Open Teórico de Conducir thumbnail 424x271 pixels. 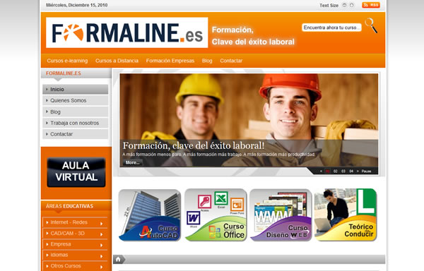(346, 215)
